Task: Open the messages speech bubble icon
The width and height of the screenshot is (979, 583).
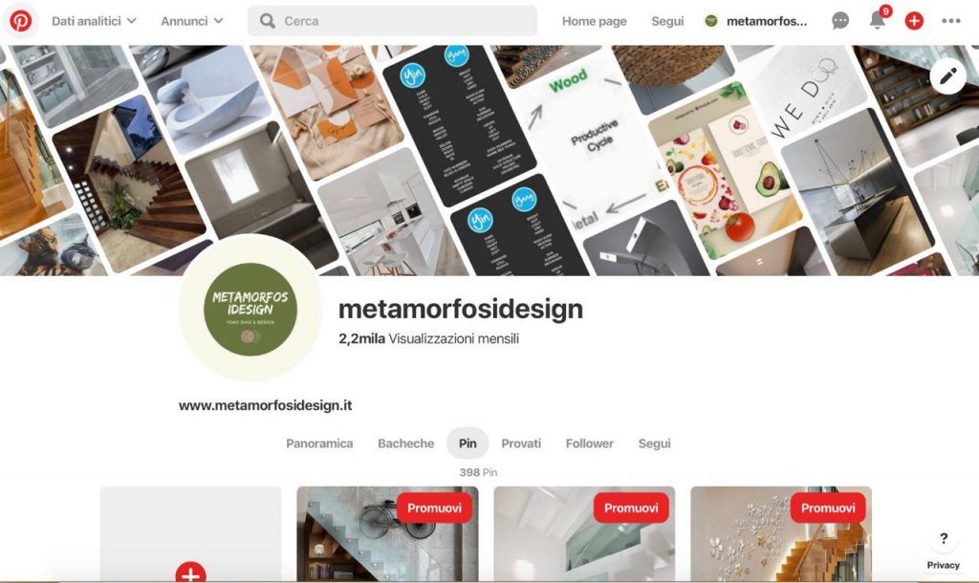Action: point(840,21)
